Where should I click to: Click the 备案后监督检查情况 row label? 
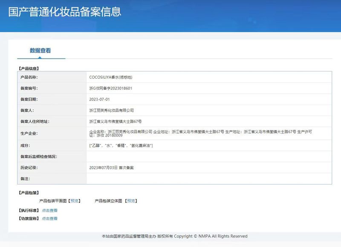click(x=39, y=156)
